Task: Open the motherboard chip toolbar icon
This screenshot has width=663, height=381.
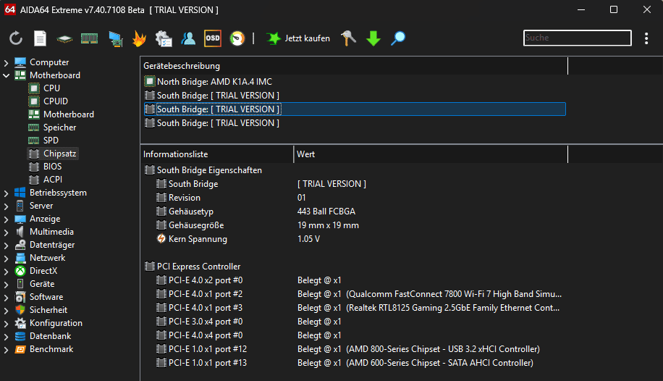Action: point(64,39)
